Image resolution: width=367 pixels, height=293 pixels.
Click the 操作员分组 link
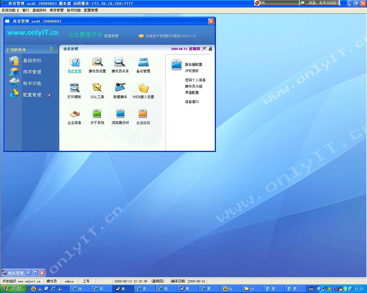194,86
